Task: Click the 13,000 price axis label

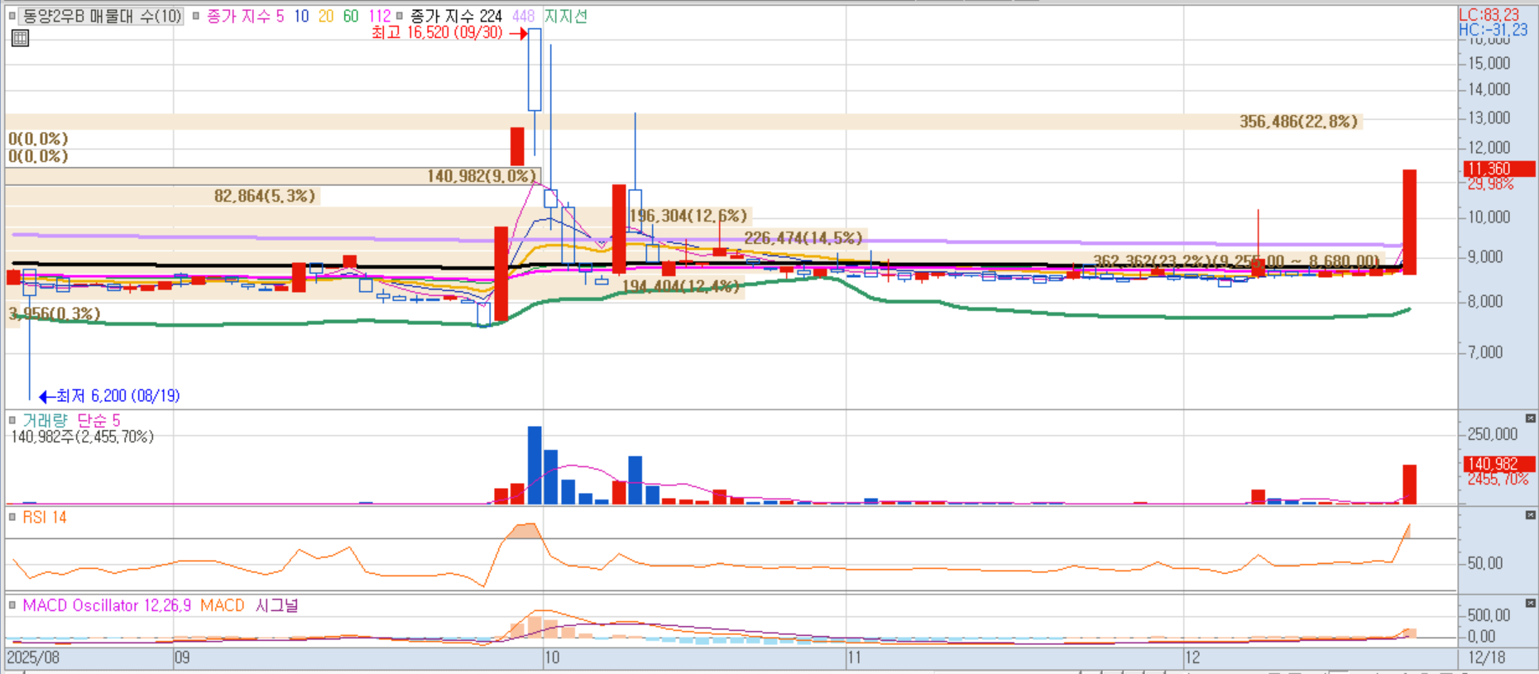Action: [1489, 118]
